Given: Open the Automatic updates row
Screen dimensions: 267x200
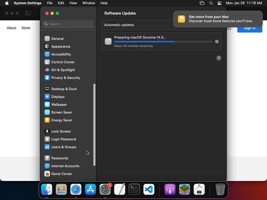Looking at the screenshot, I should click(161, 25).
